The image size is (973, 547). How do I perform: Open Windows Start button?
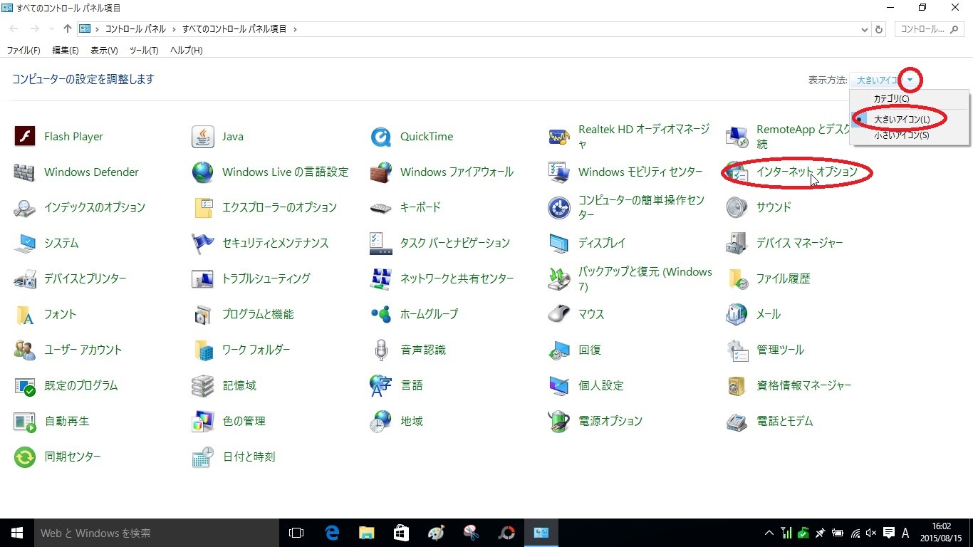click(17, 533)
